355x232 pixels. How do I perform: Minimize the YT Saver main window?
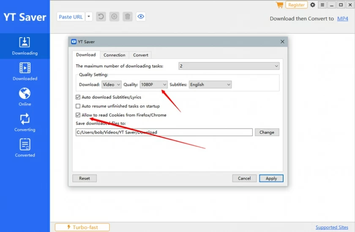332,5
